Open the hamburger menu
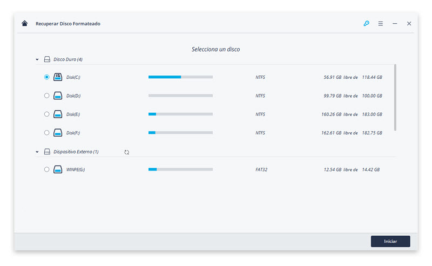This screenshot has height=266, width=432. 381,24
